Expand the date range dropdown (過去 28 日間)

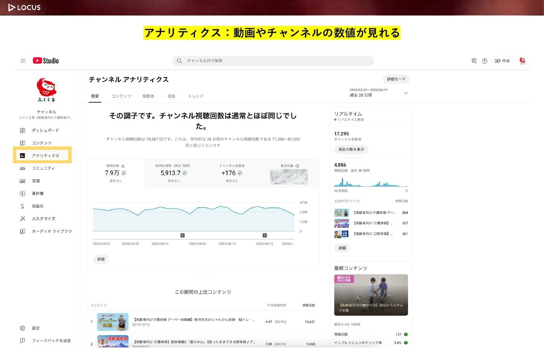click(405, 93)
